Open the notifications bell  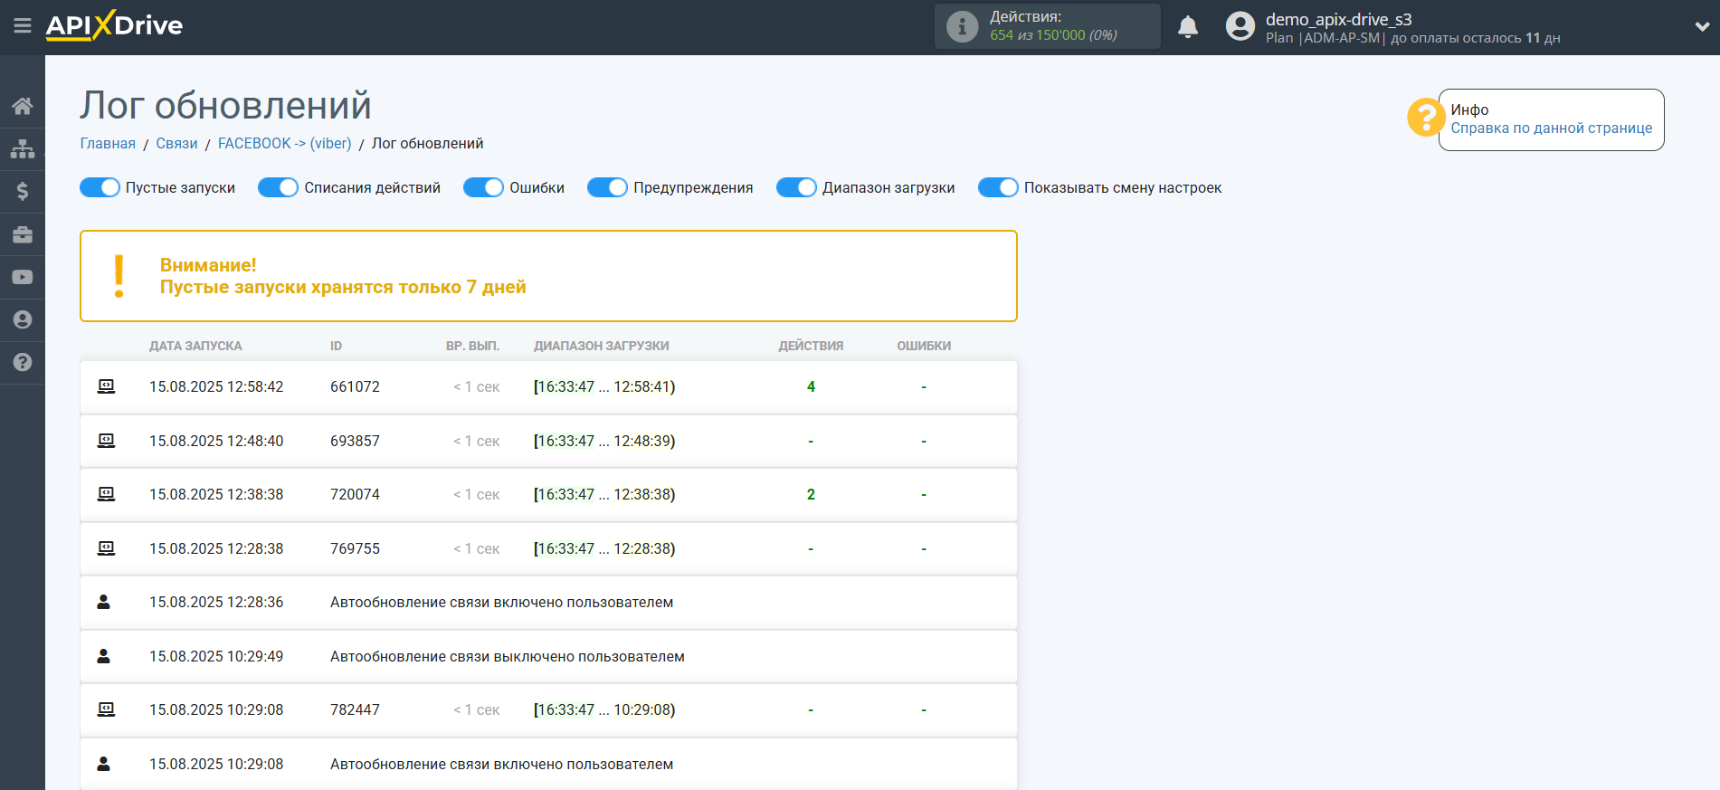click(x=1188, y=26)
